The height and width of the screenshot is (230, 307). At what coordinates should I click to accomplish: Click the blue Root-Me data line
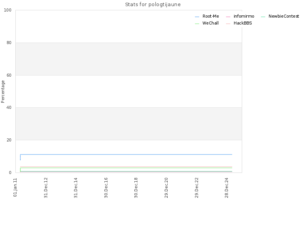coord(126,154)
